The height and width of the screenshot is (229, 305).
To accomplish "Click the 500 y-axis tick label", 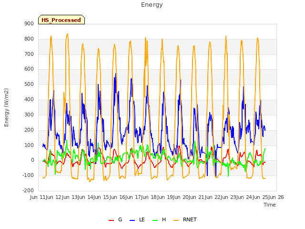I will (29, 84).
